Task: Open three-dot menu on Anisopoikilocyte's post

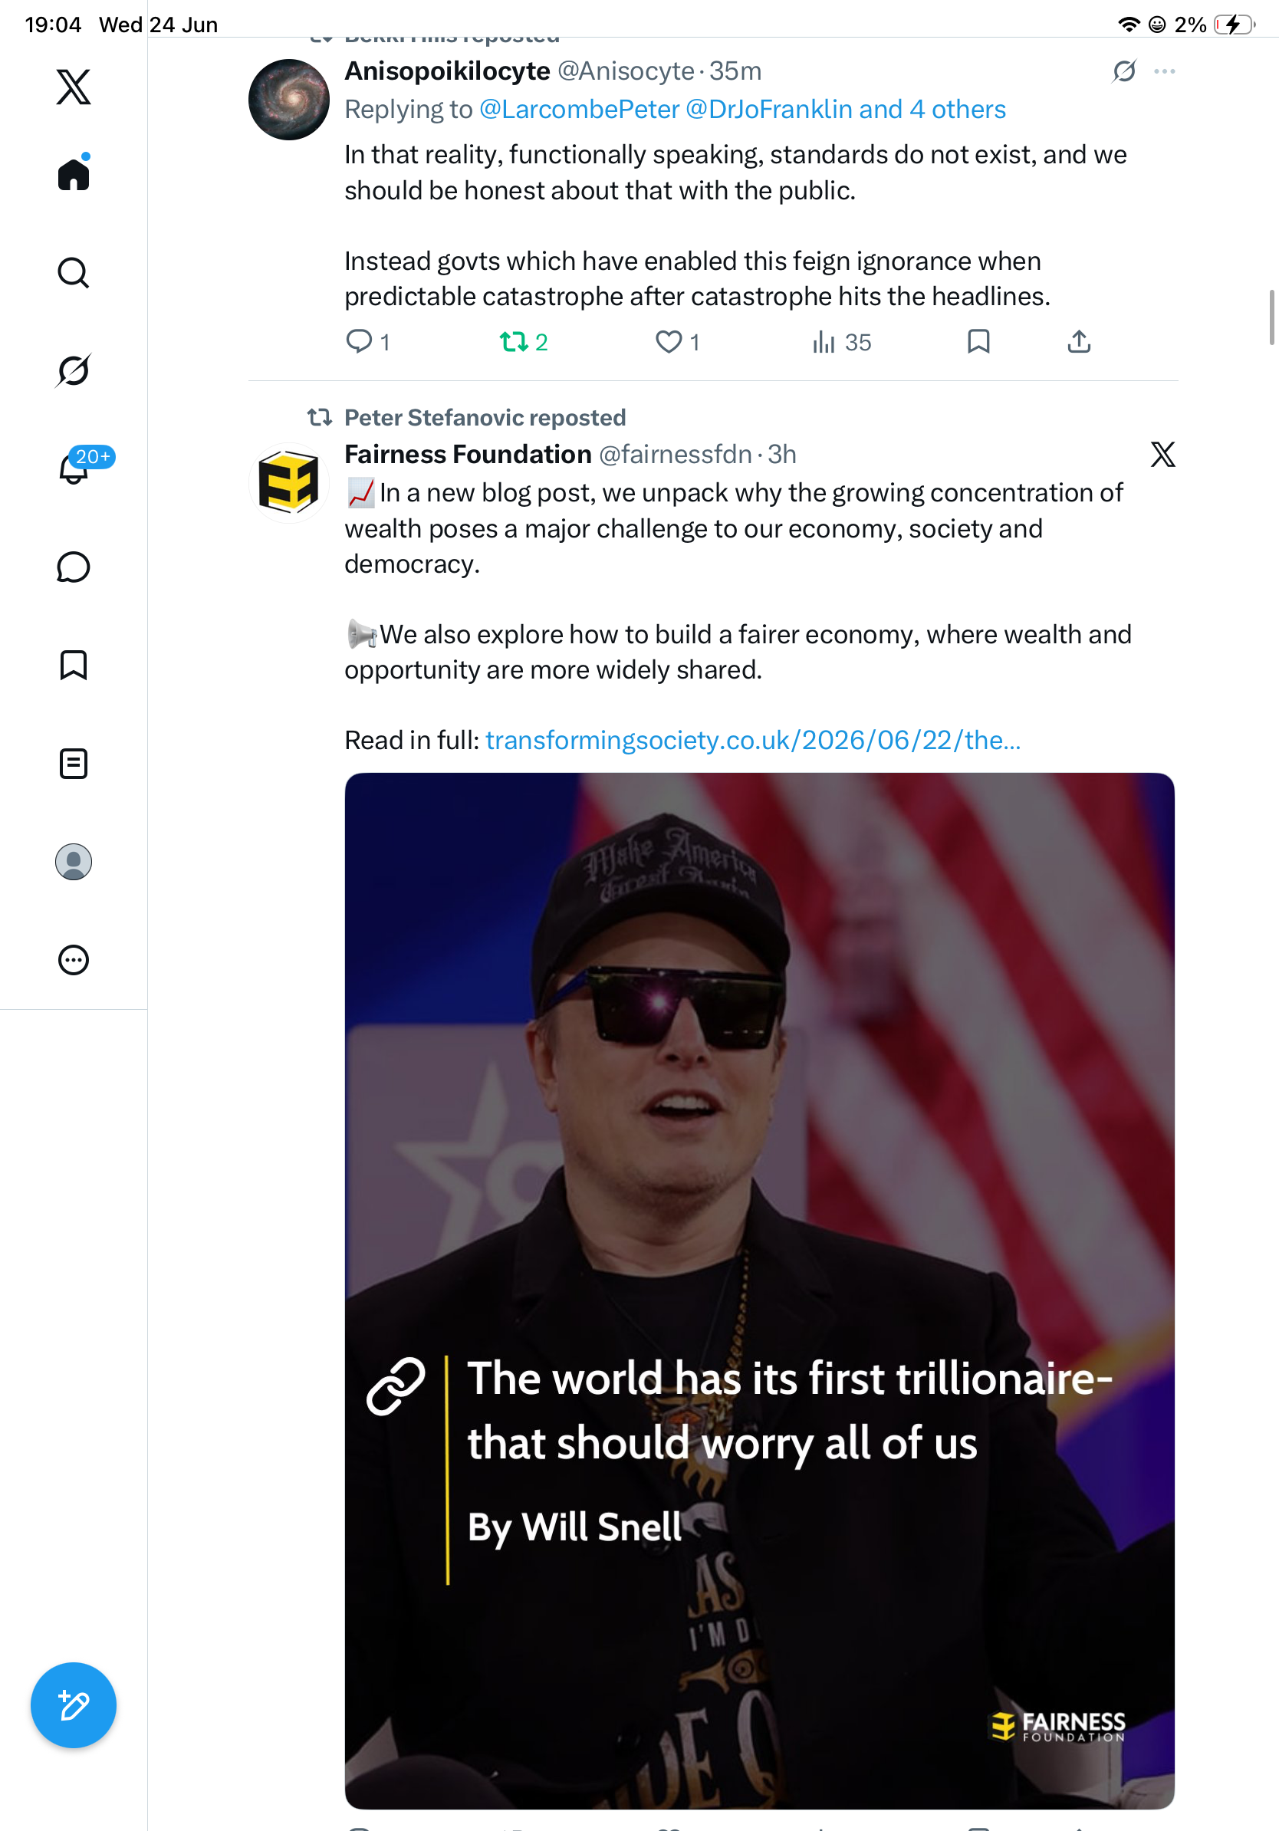Action: (x=1164, y=72)
